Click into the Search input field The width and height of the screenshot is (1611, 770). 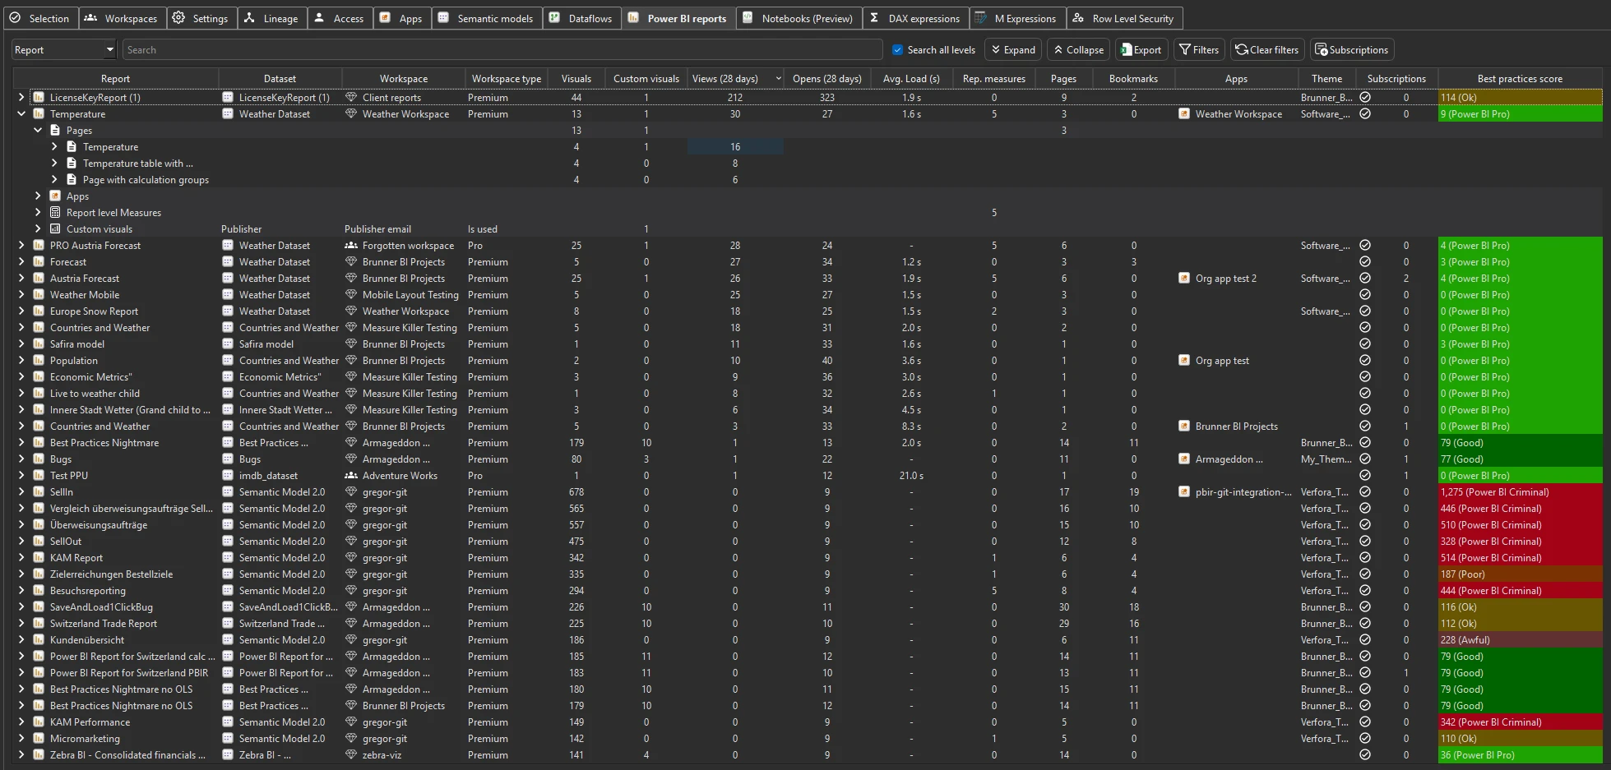point(502,49)
